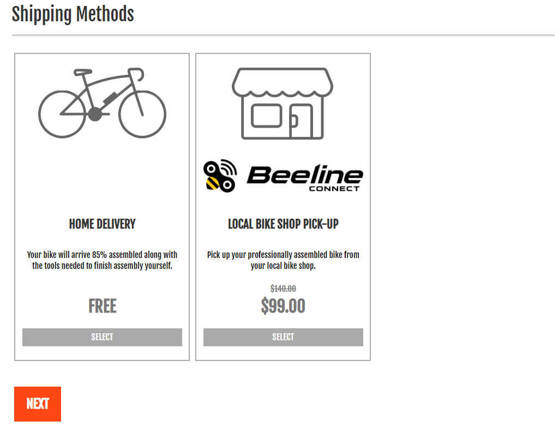Click the LOCAL BIKE SHOP PICK-UP heading

click(x=283, y=224)
